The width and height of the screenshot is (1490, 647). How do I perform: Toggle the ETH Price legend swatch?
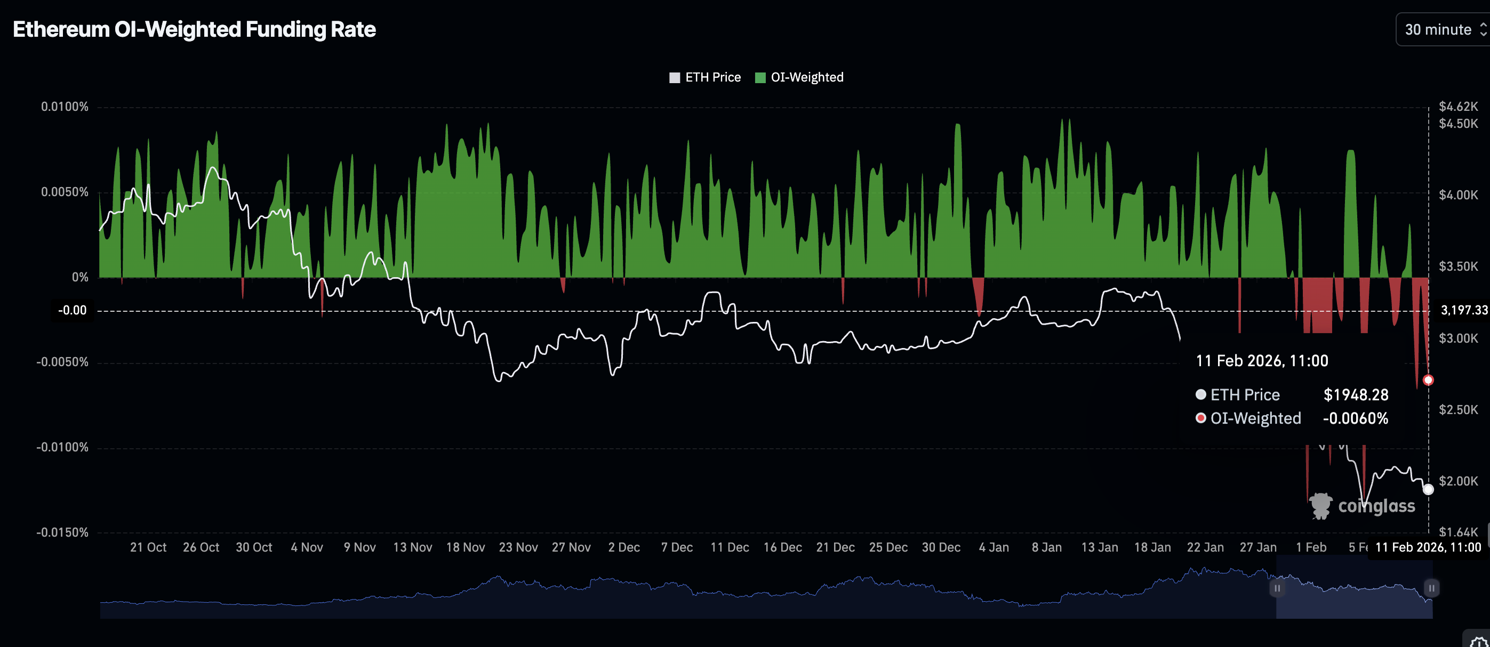[675, 77]
